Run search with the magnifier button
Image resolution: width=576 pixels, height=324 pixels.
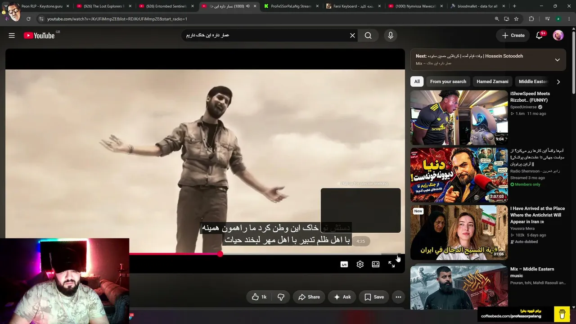click(368, 36)
